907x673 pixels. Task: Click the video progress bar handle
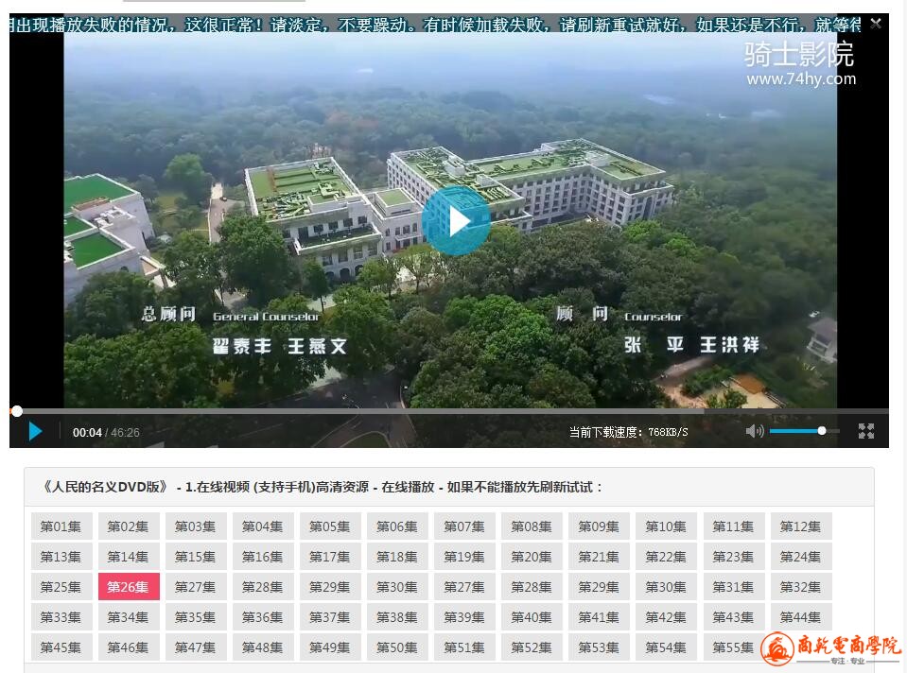[x=17, y=411]
